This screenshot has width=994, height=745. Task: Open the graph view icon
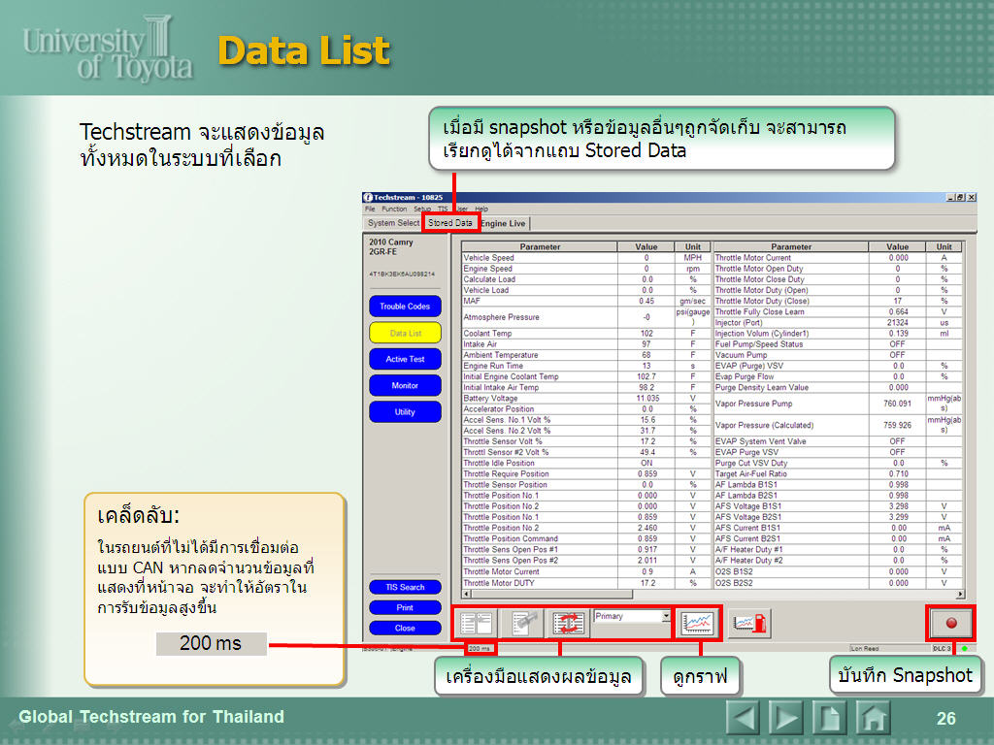(x=697, y=624)
